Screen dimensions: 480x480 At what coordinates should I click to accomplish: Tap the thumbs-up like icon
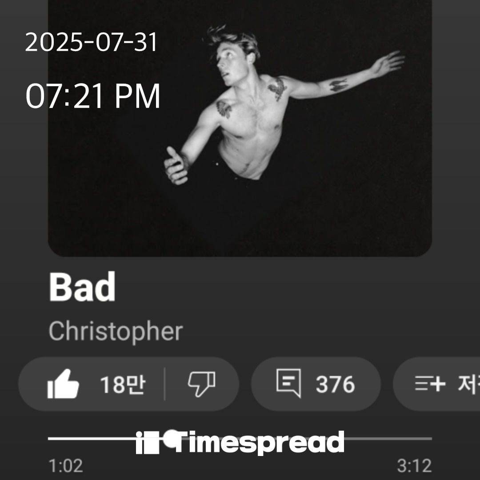click(64, 384)
